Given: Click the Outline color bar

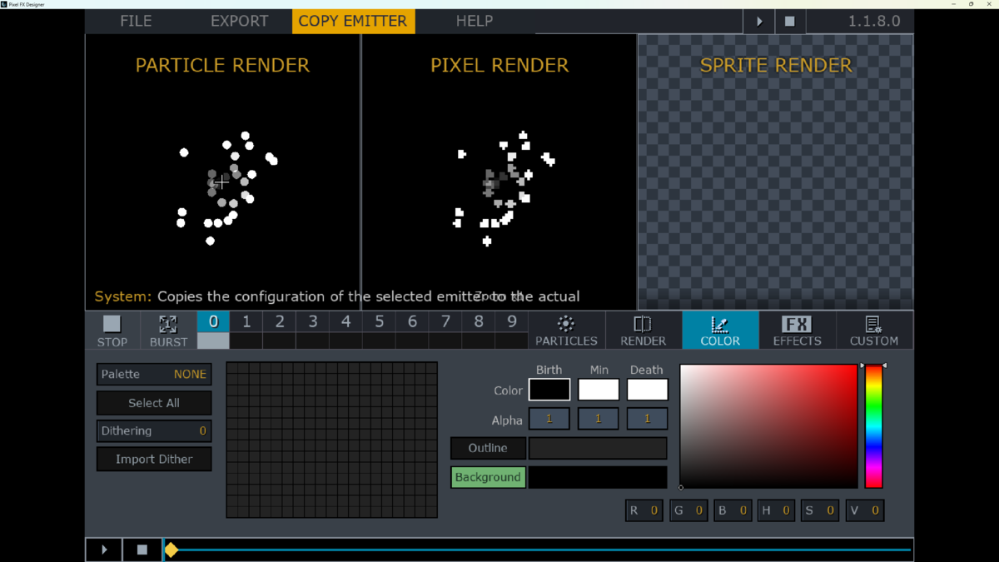Looking at the screenshot, I should pyautogui.click(x=598, y=448).
